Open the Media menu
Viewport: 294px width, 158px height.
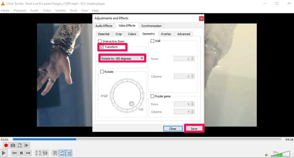[x=5, y=11]
